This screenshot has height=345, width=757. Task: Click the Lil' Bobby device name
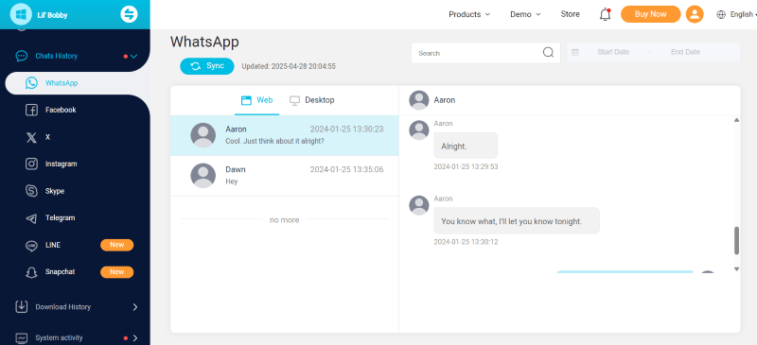52,15
